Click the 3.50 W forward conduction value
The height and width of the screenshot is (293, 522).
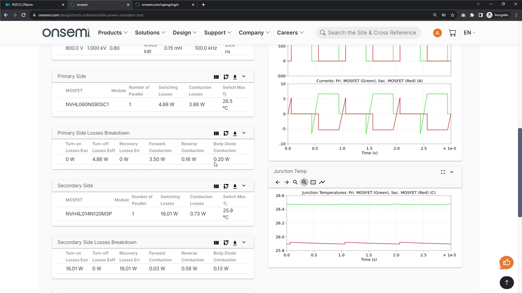coord(157,160)
